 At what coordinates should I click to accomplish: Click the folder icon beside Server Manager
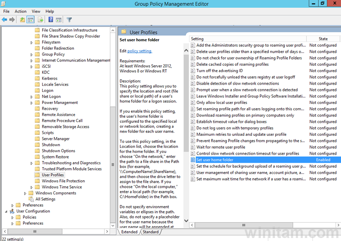click(x=37, y=139)
